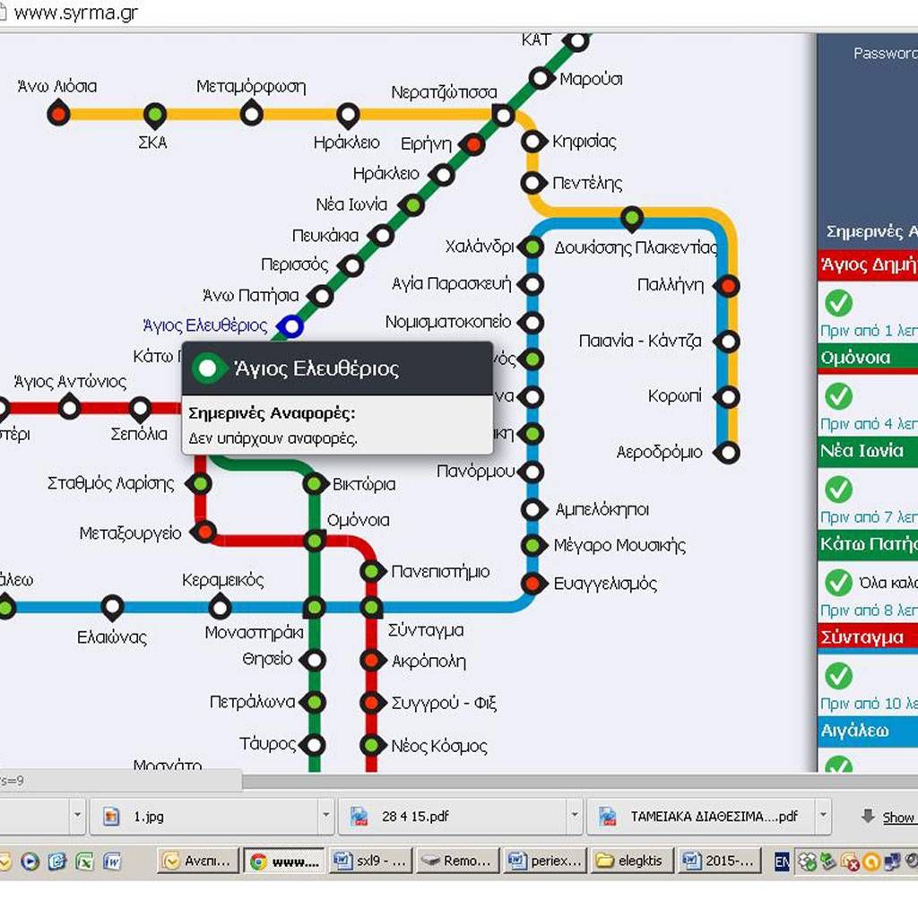Switch to the elegktis folder taskbar item
The width and height of the screenshot is (918, 918).
(x=631, y=861)
